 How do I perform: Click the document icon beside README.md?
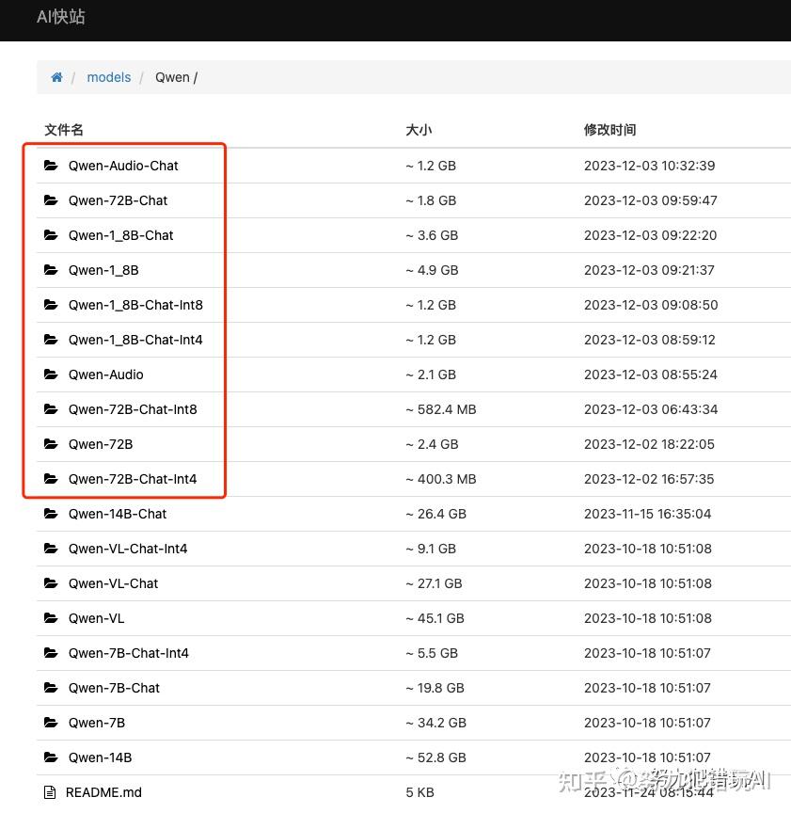click(x=49, y=791)
